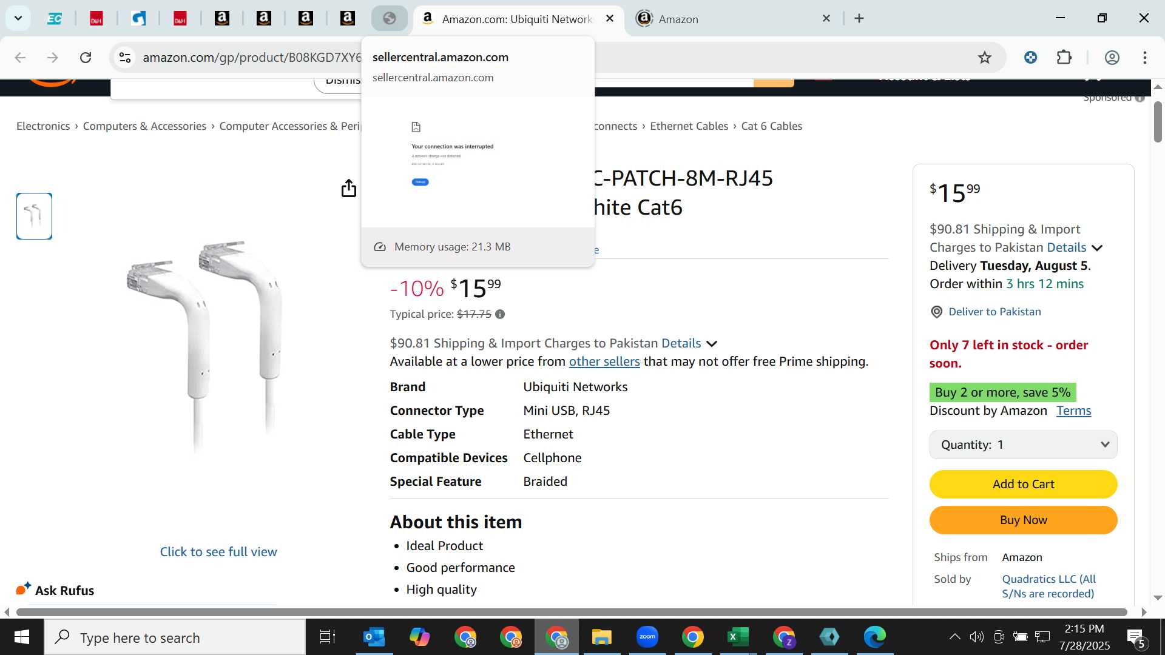Click the browser forward arrow
The image size is (1165, 655).
point(53,58)
